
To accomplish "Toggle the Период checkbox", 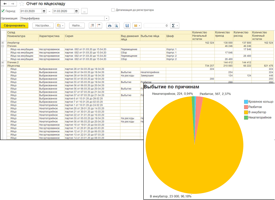I will tap(3, 11).
